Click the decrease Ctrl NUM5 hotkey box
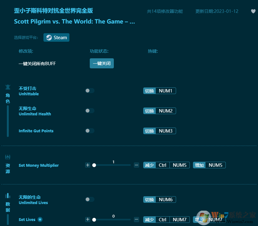This screenshot has height=226, width=258. click(166, 165)
